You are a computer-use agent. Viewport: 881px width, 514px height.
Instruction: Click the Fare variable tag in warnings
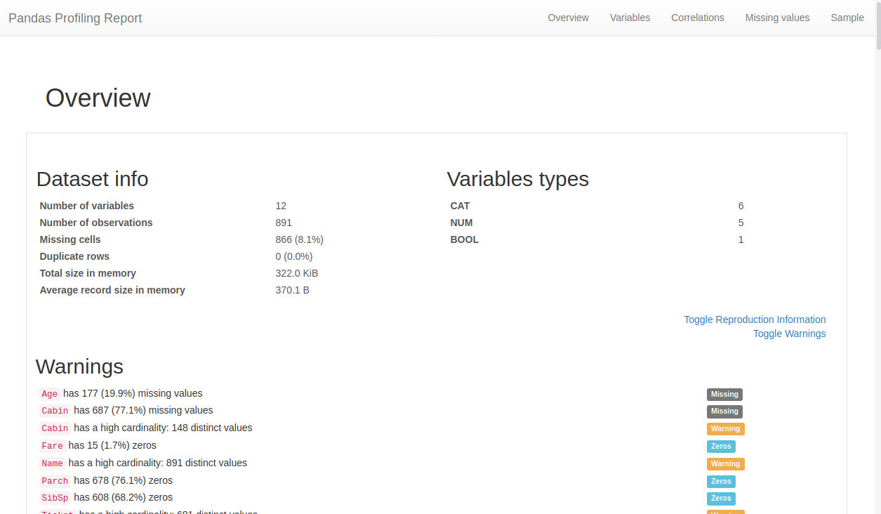52,446
